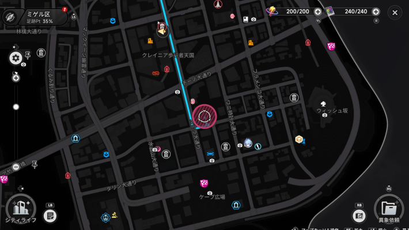Select the orange chain link marker
Viewport: 409px width, 230px height.
pyautogui.click(x=156, y=73)
